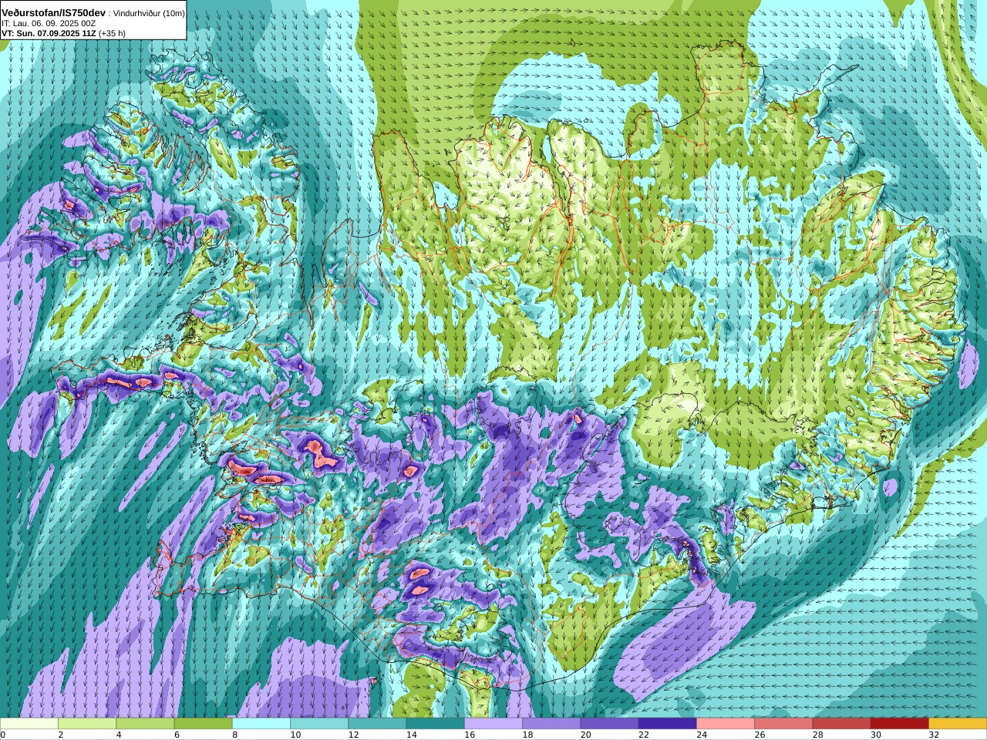
Task: Click the "Veðurstofan/IS750dev" title text
Action: coord(54,13)
